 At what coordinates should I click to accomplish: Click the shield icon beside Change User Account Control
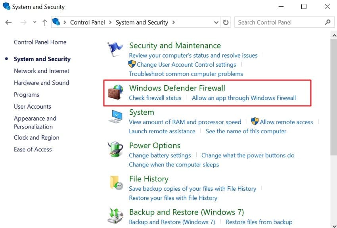[132, 64]
